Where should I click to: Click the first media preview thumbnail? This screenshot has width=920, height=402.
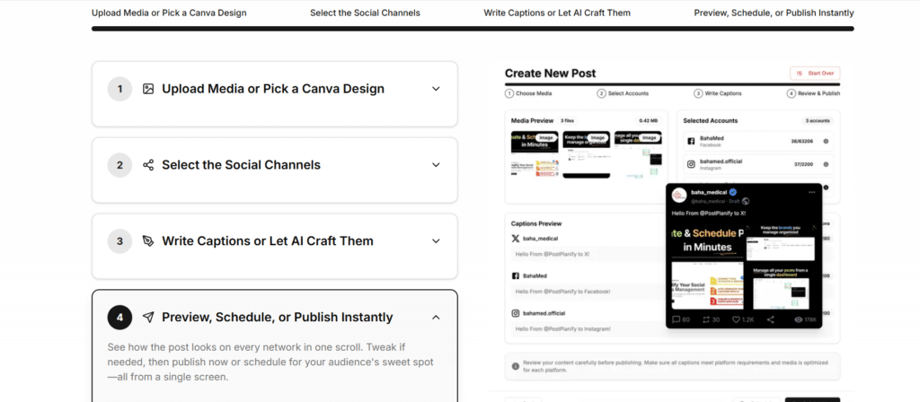(x=534, y=153)
